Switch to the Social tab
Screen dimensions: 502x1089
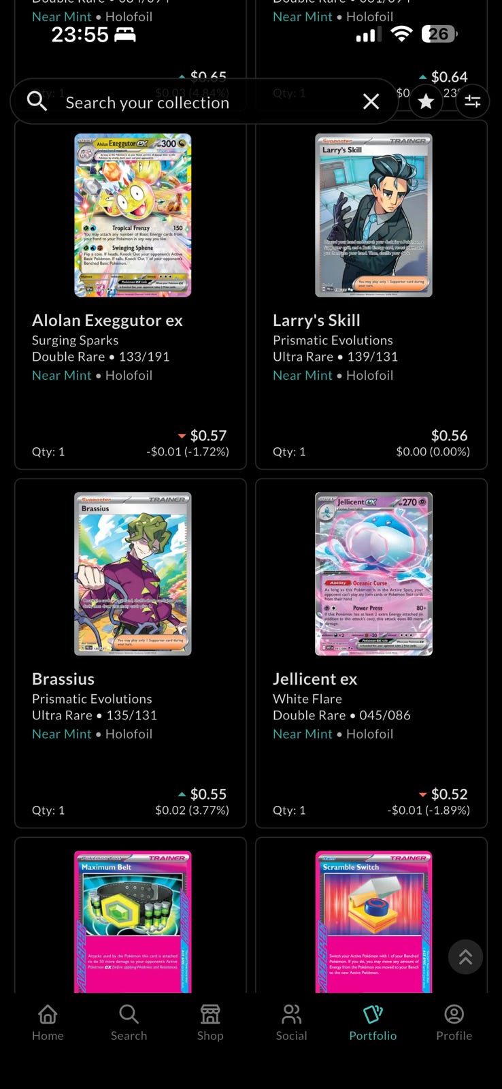tap(291, 1023)
